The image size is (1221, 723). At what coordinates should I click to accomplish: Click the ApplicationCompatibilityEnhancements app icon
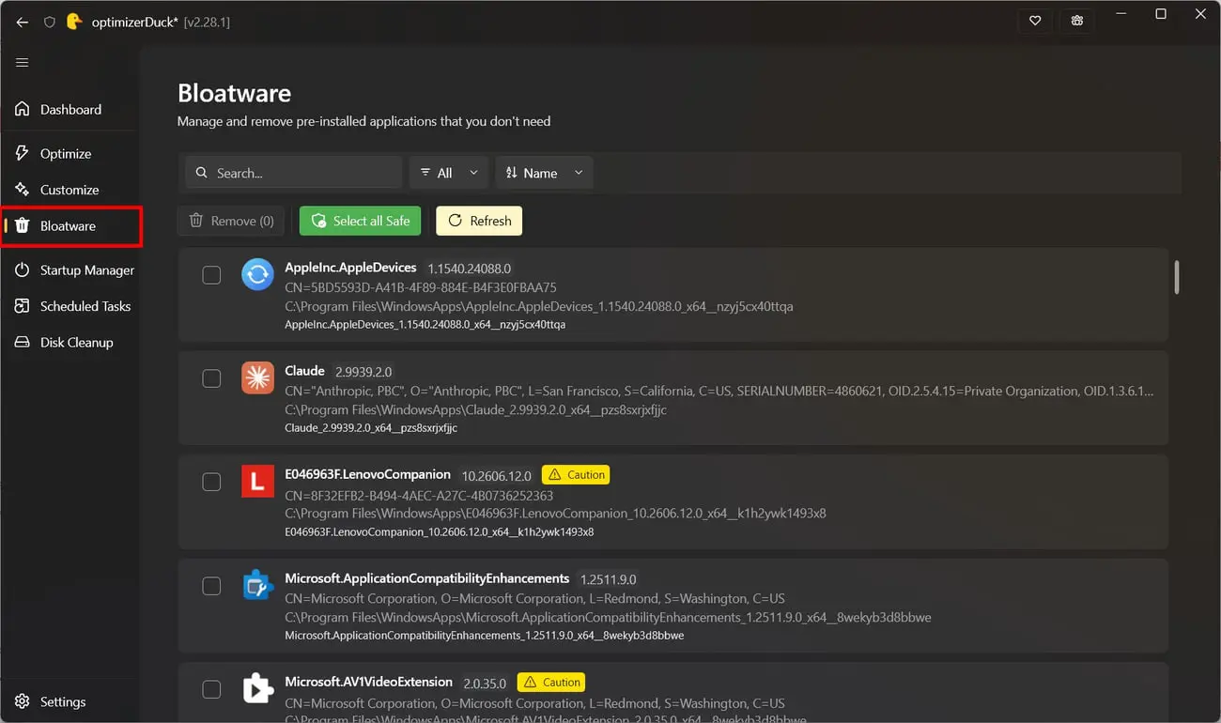[x=257, y=585]
